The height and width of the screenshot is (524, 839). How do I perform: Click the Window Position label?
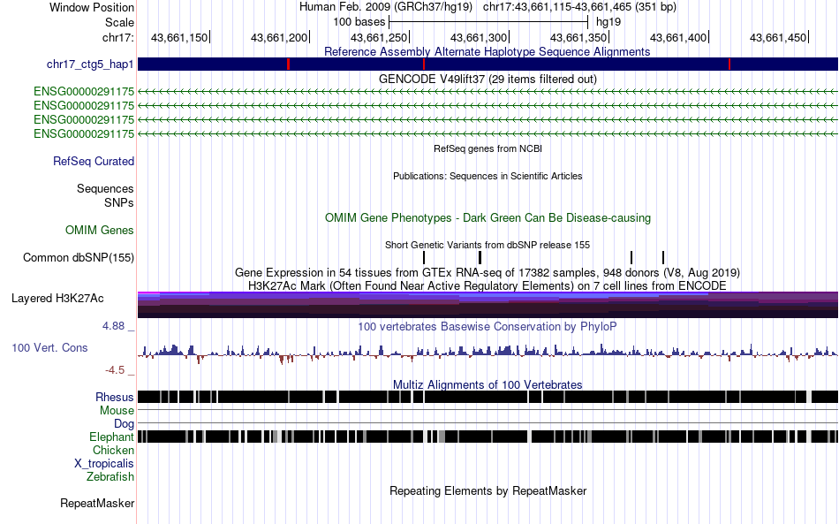pos(92,7)
